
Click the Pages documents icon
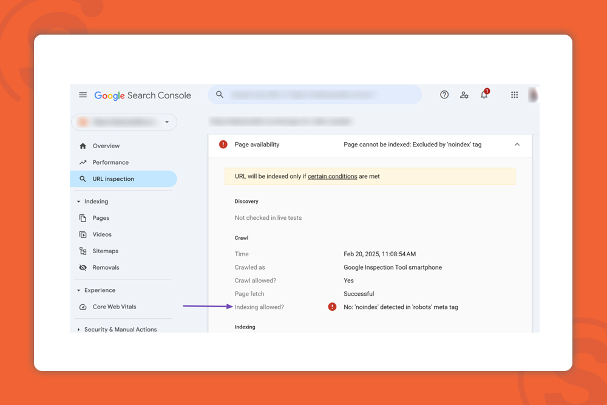83,218
